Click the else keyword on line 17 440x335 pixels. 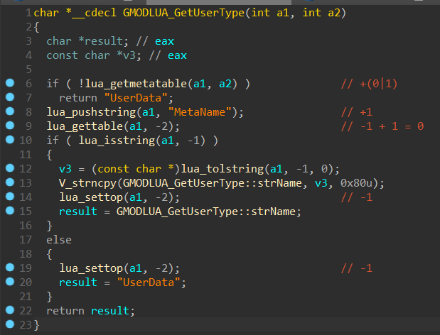(59, 240)
